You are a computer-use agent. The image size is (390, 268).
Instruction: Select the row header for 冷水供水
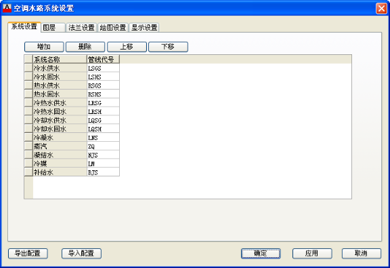pos(28,68)
